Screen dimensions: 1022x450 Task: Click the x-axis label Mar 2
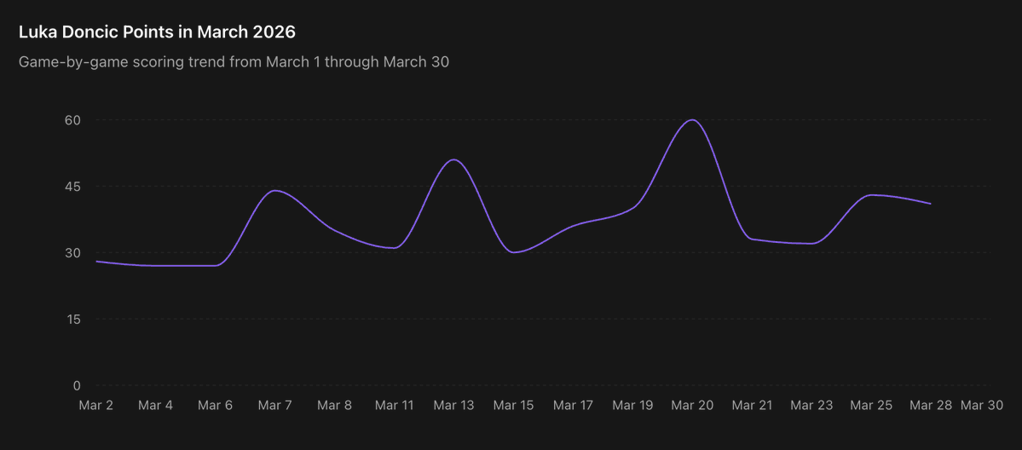coord(95,406)
